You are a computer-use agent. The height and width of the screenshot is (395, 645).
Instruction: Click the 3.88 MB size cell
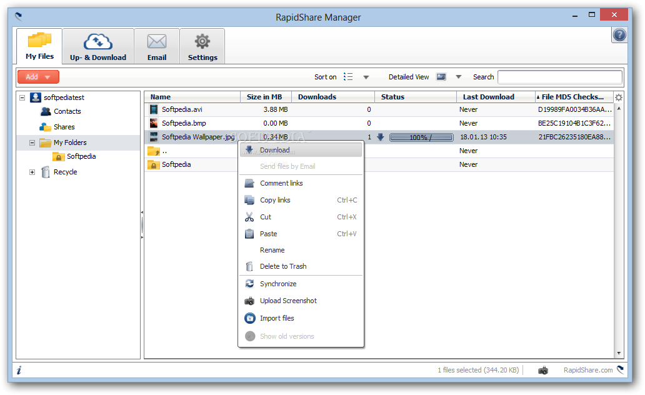coord(276,109)
